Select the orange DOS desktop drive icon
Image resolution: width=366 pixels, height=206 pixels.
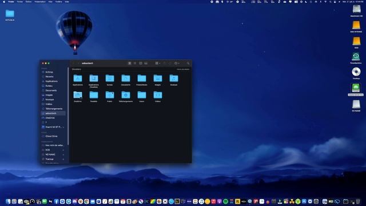pyautogui.click(x=356, y=43)
